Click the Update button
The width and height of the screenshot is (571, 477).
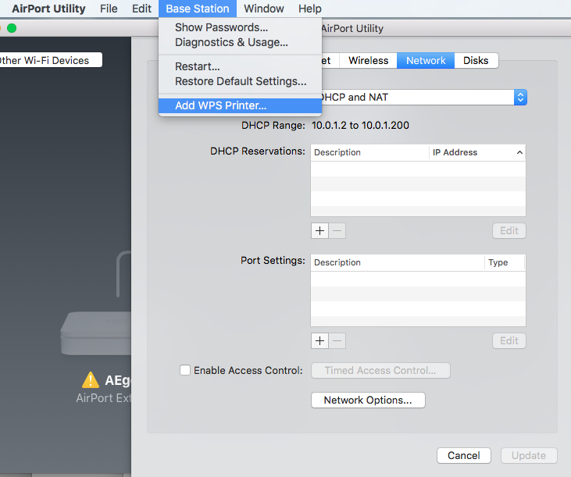529,456
